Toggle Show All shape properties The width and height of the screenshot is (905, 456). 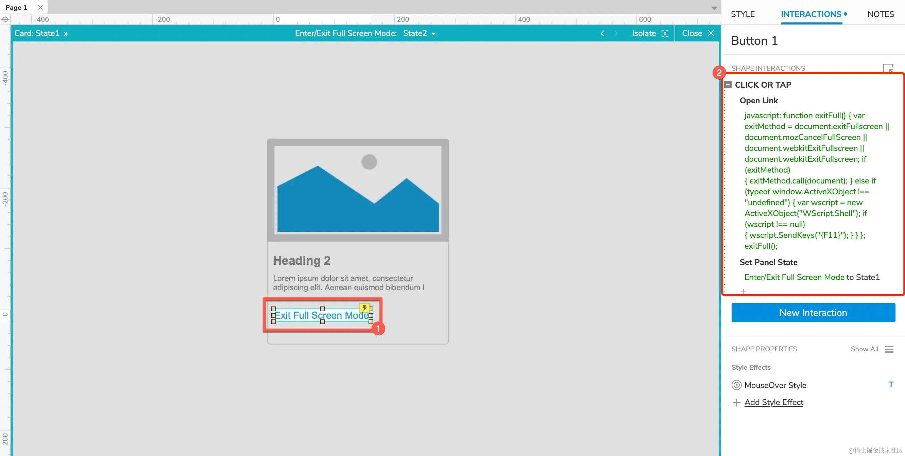[x=864, y=349]
